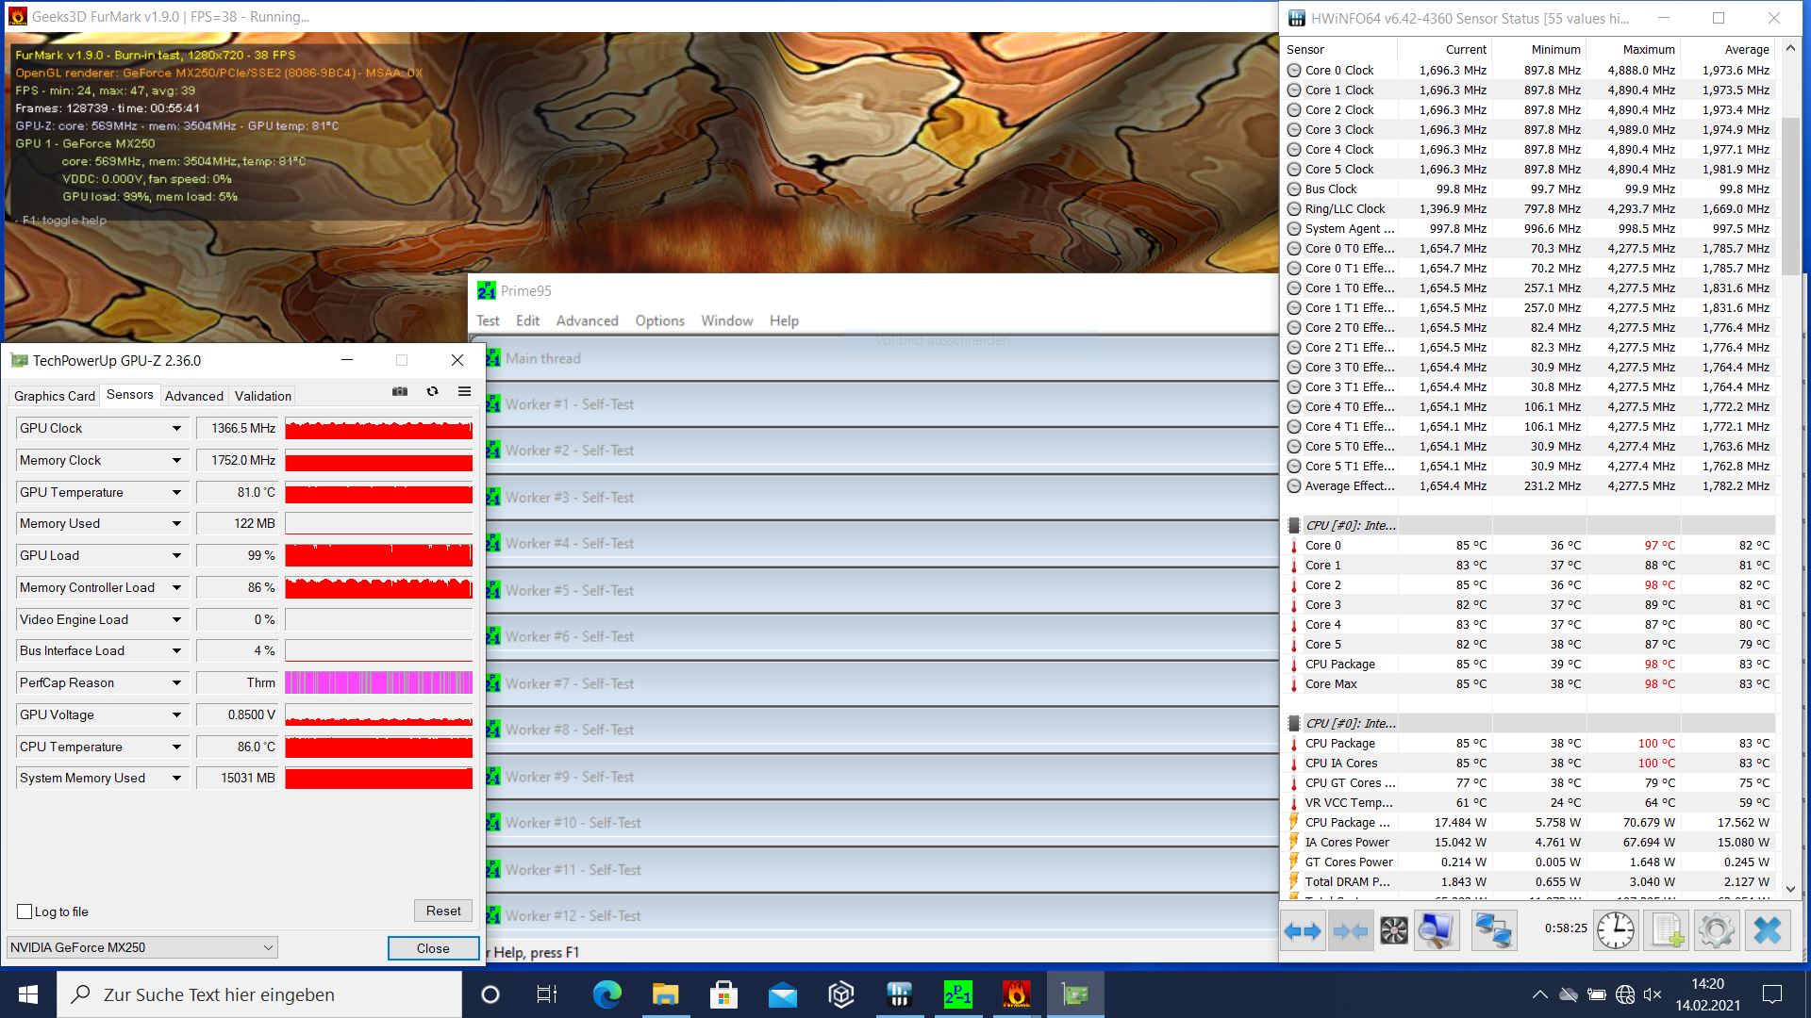Open the HWiNFO monitor with magnifier icon
The width and height of the screenshot is (1811, 1018).
click(x=1437, y=931)
